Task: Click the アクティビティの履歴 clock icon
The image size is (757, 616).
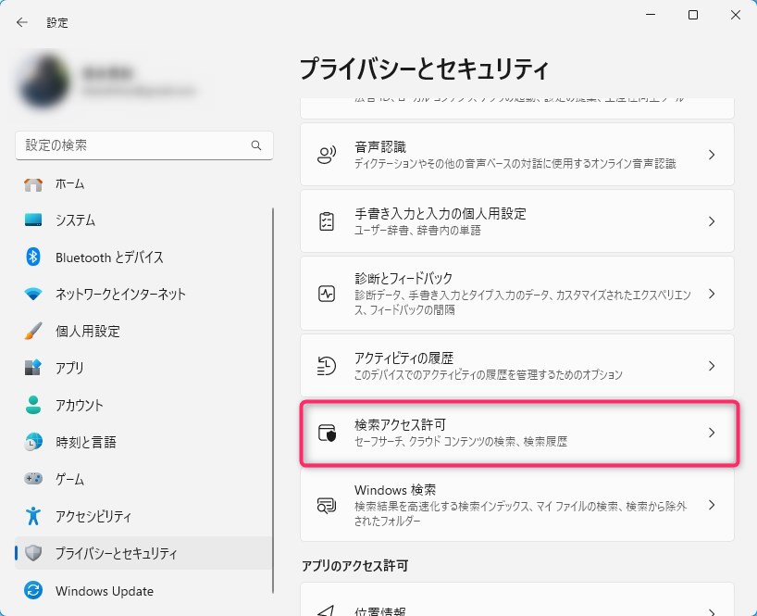Action: pos(326,366)
